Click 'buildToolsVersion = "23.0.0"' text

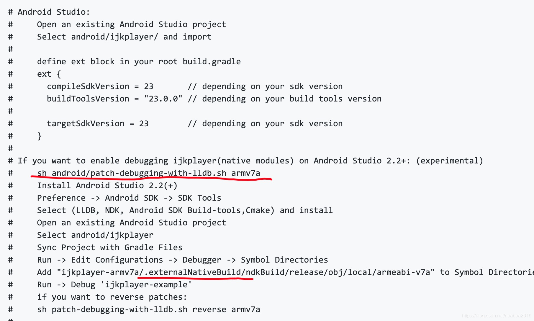[x=114, y=99]
